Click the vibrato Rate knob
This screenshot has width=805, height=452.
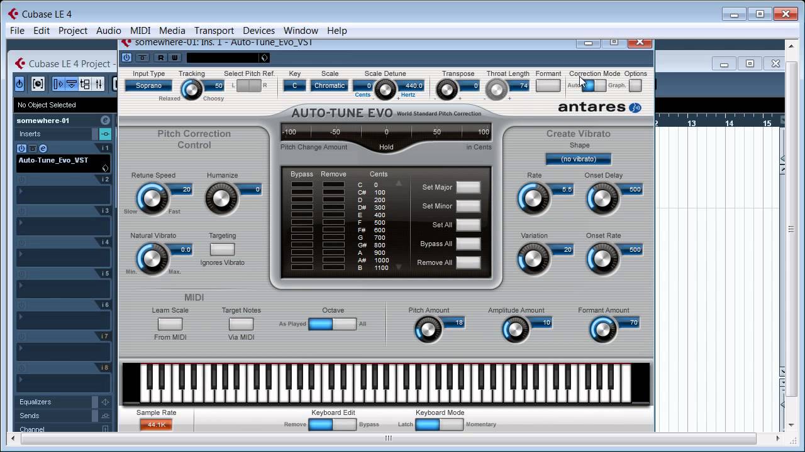[x=533, y=198]
